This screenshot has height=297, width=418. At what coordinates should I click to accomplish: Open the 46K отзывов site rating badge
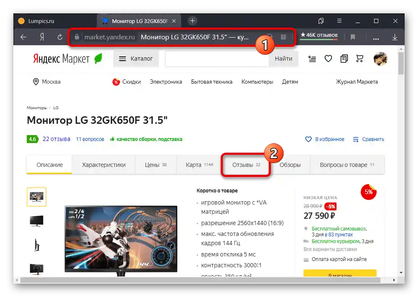tap(319, 35)
